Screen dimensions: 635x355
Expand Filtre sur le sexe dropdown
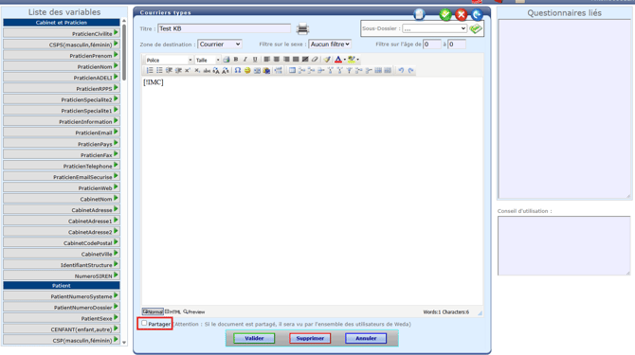(330, 44)
